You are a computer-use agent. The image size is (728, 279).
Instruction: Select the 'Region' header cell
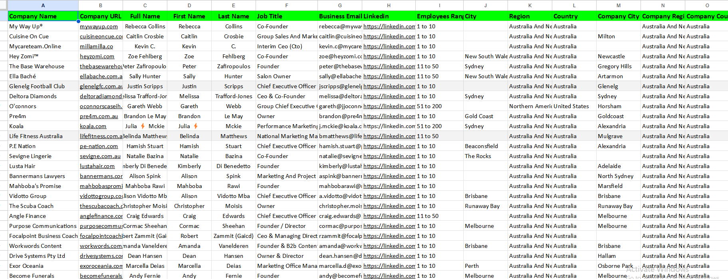click(530, 16)
